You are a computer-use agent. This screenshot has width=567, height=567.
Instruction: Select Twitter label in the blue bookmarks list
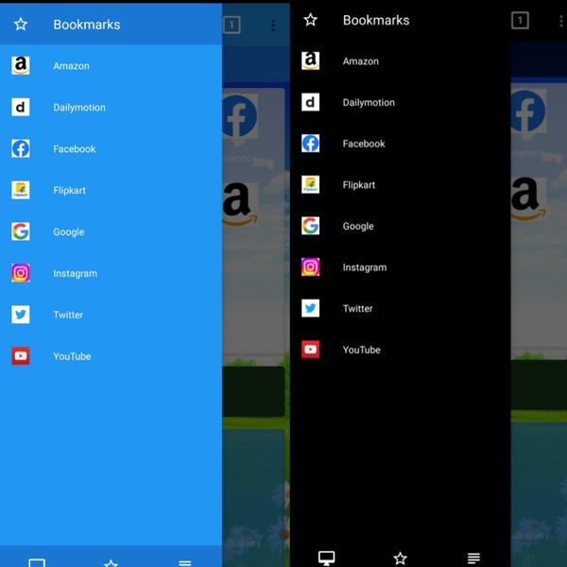[x=68, y=315]
